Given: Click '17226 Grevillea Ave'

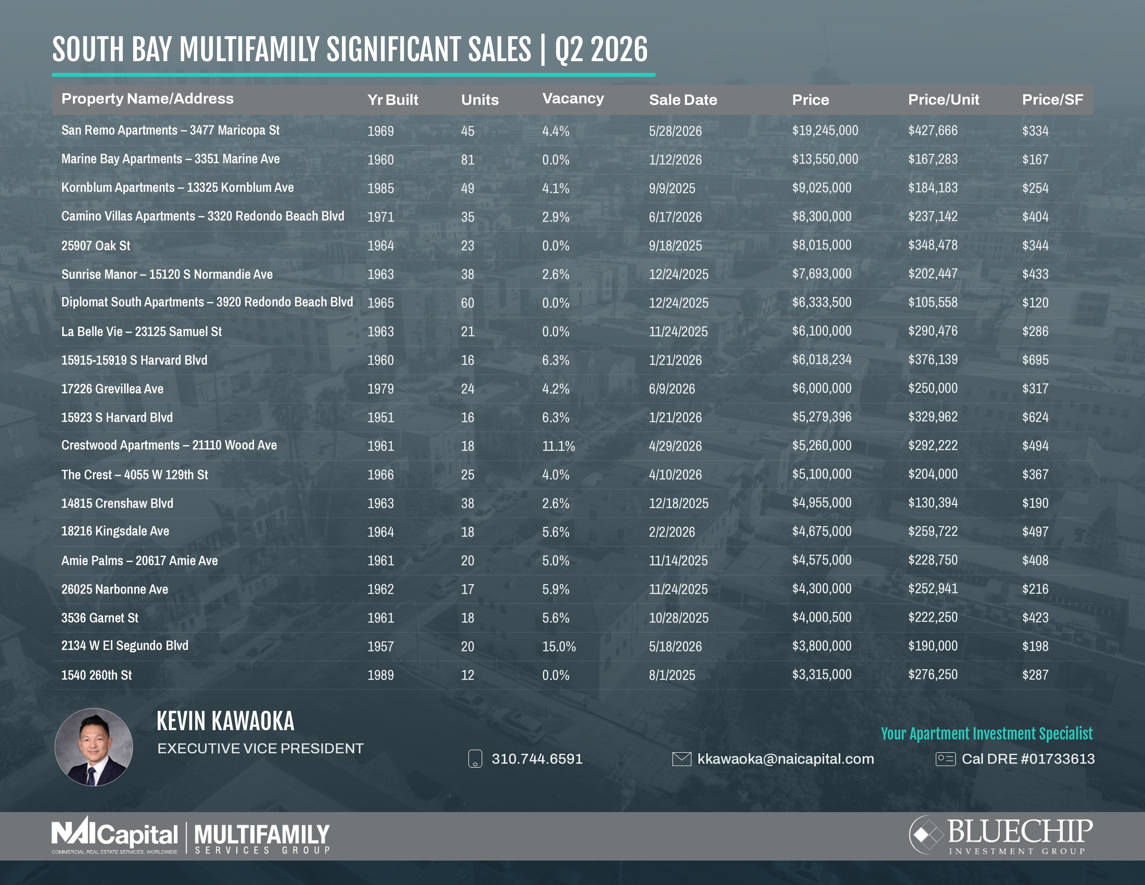Looking at the screenshot, I should pyautogui.click(x=112, y=388).
